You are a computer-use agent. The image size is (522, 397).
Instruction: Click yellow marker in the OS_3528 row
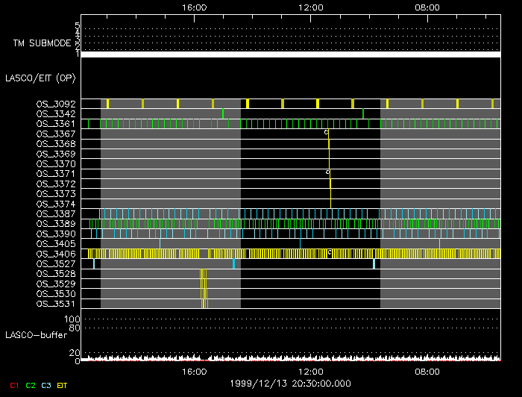coord(202,274)
